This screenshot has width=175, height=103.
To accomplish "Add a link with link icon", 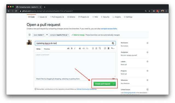I will (x=87, y=48).
